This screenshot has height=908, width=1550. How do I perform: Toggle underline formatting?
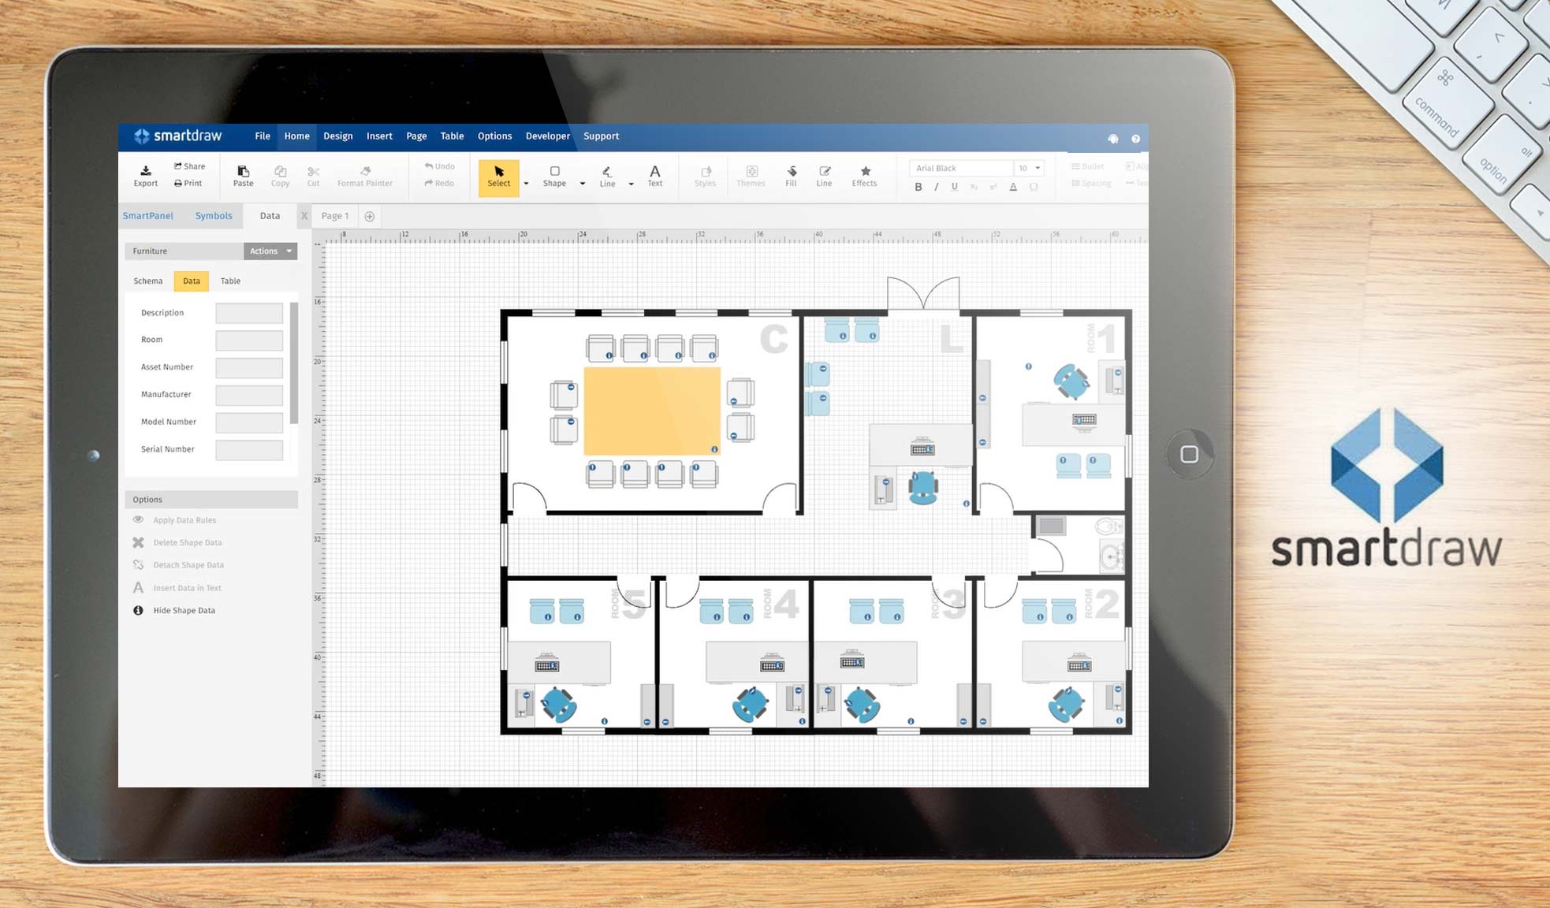954,187
